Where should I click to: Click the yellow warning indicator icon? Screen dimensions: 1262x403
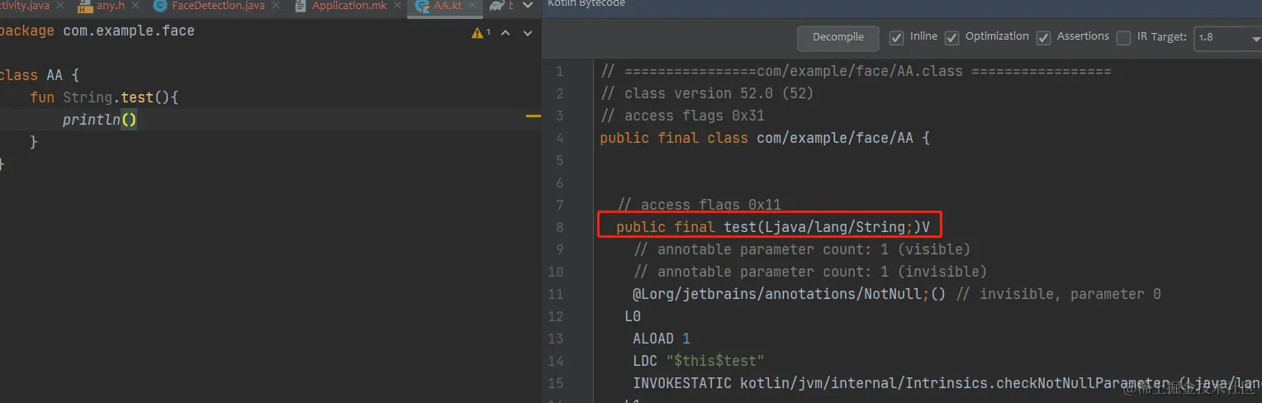[x=477, y=33]
